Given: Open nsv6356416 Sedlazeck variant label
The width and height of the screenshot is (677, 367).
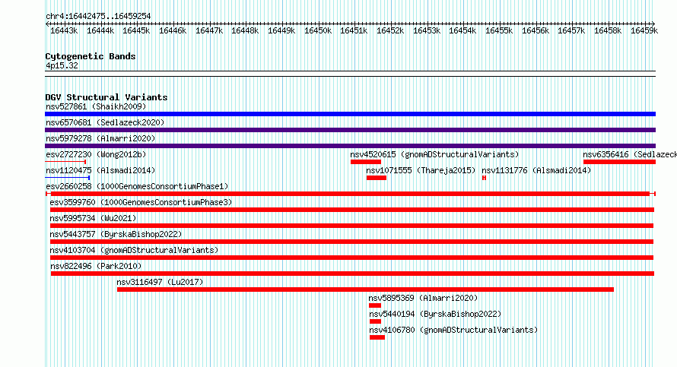Looking at the screenshot, I should point(630,154).
